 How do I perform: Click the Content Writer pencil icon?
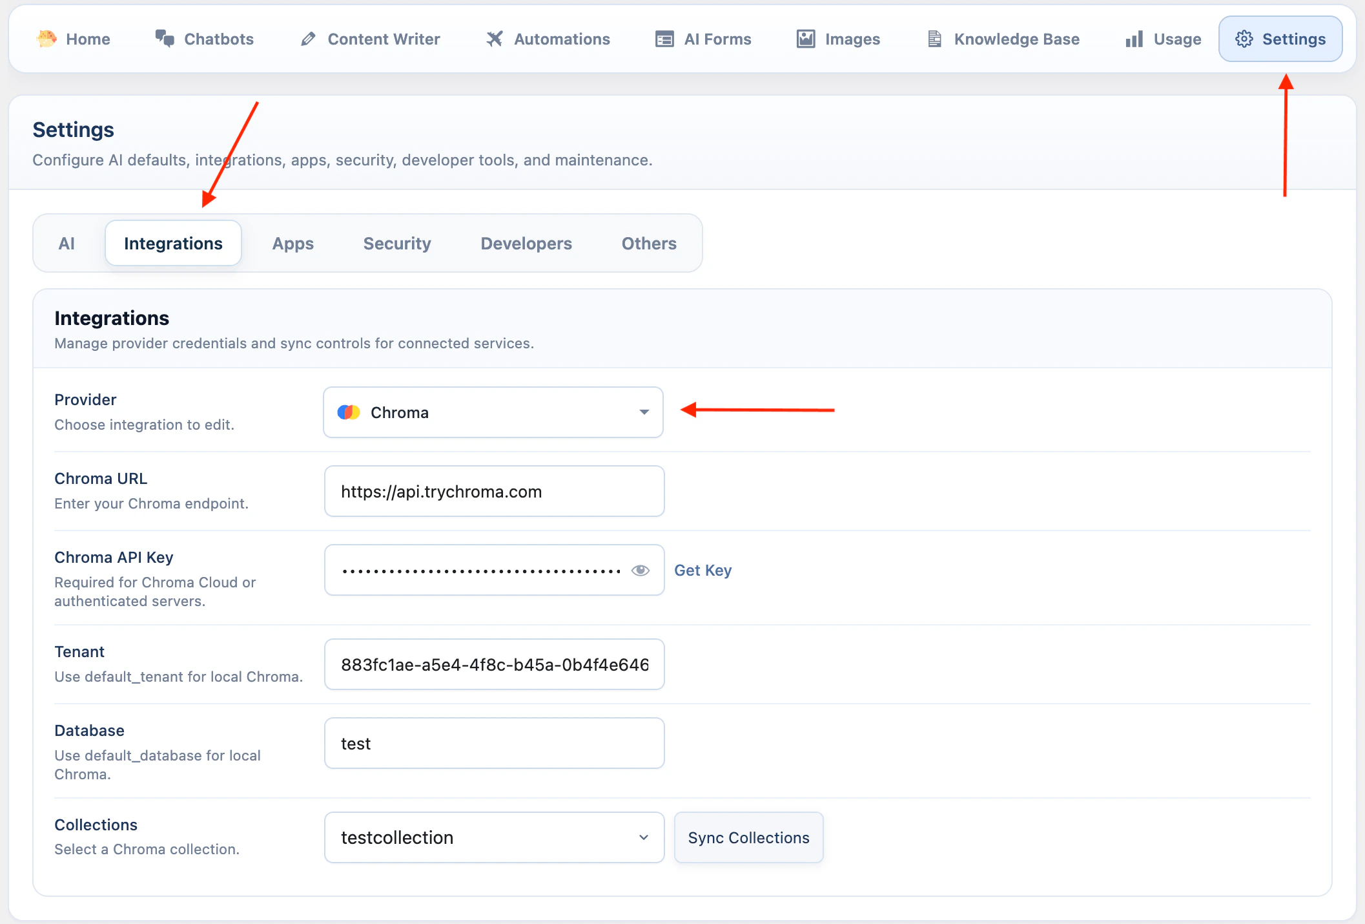(x=308, y=39)
